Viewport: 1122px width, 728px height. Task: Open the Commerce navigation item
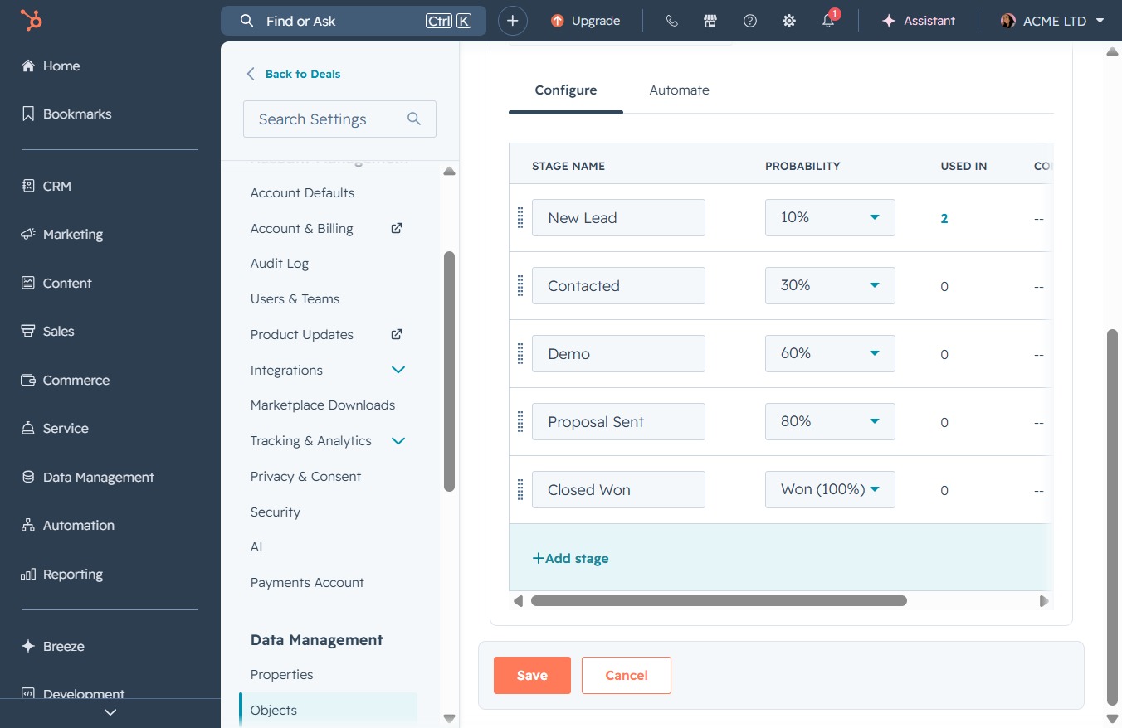pos(66,380)
